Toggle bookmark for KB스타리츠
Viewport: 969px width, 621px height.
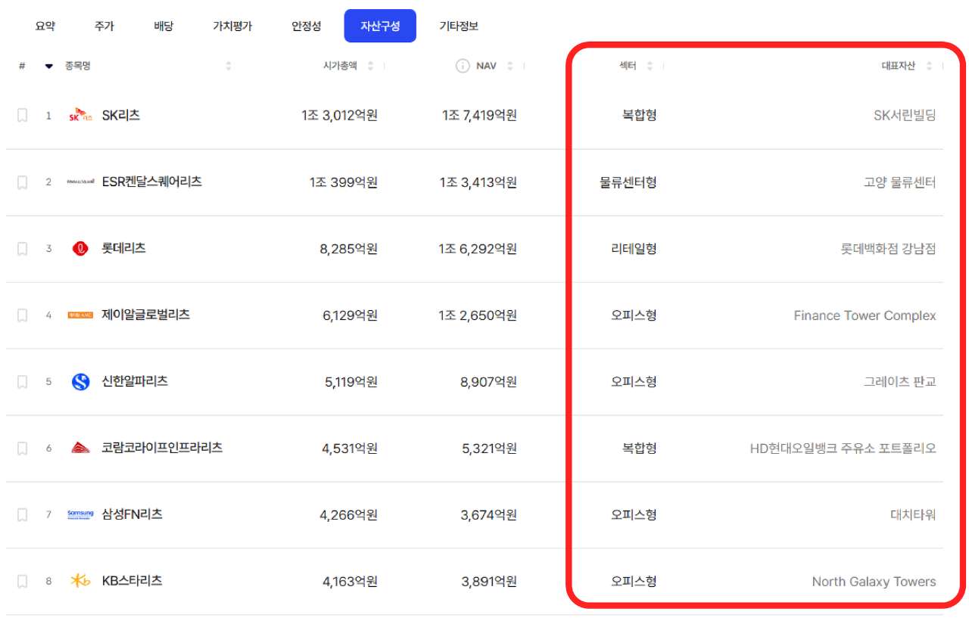23,582
